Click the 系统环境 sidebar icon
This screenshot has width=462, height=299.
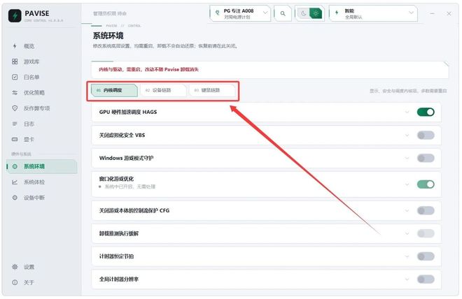[15, 166]
